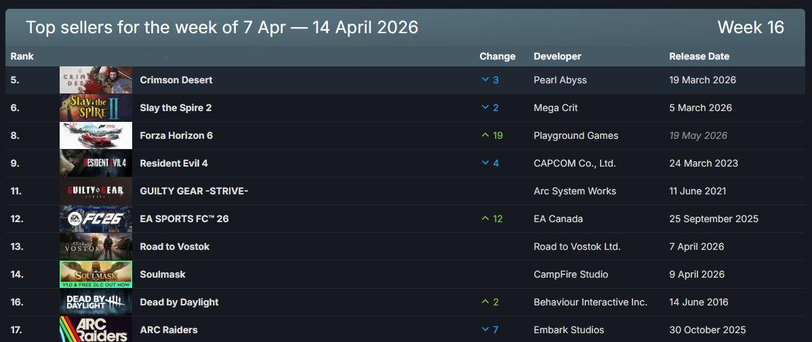The height and width of the screenshot is (342, 812).
Task: Click ARC Raiders down arrow icon
Action: tap(485, 330)
